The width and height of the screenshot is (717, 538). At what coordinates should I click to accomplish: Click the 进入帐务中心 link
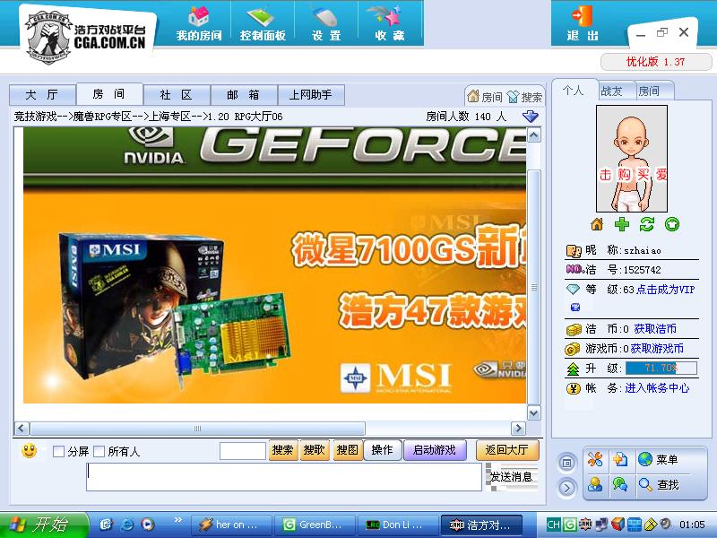click(x=657, y=388)
